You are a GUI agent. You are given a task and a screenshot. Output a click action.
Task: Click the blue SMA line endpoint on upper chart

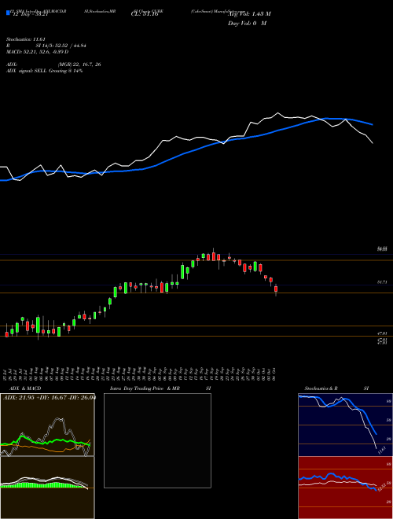click(373, 125)
